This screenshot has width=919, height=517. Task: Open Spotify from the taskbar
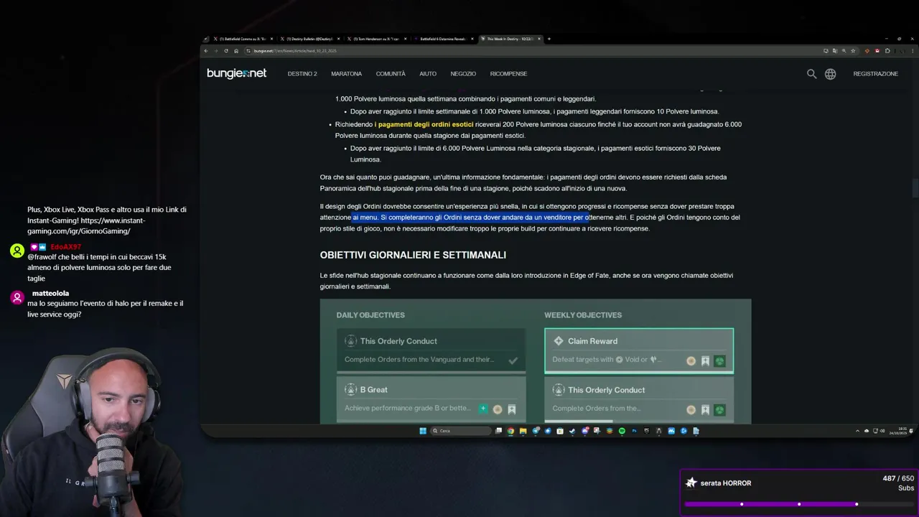[622, 431]
